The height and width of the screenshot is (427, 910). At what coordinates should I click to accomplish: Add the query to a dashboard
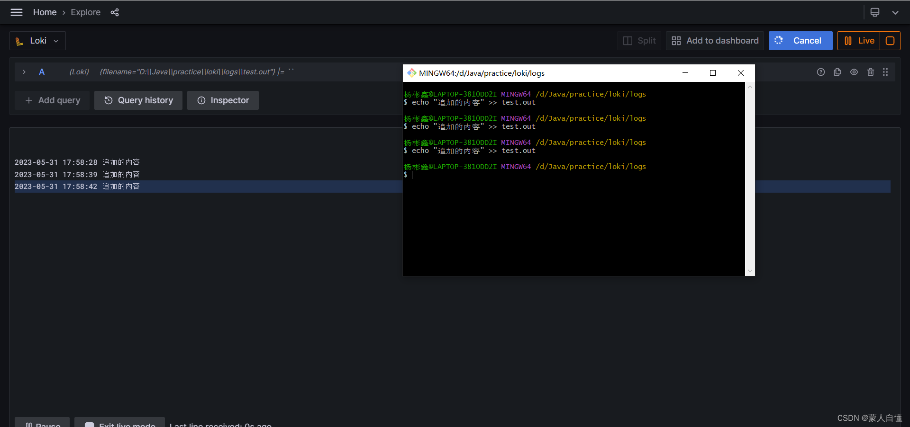(715, 41)
